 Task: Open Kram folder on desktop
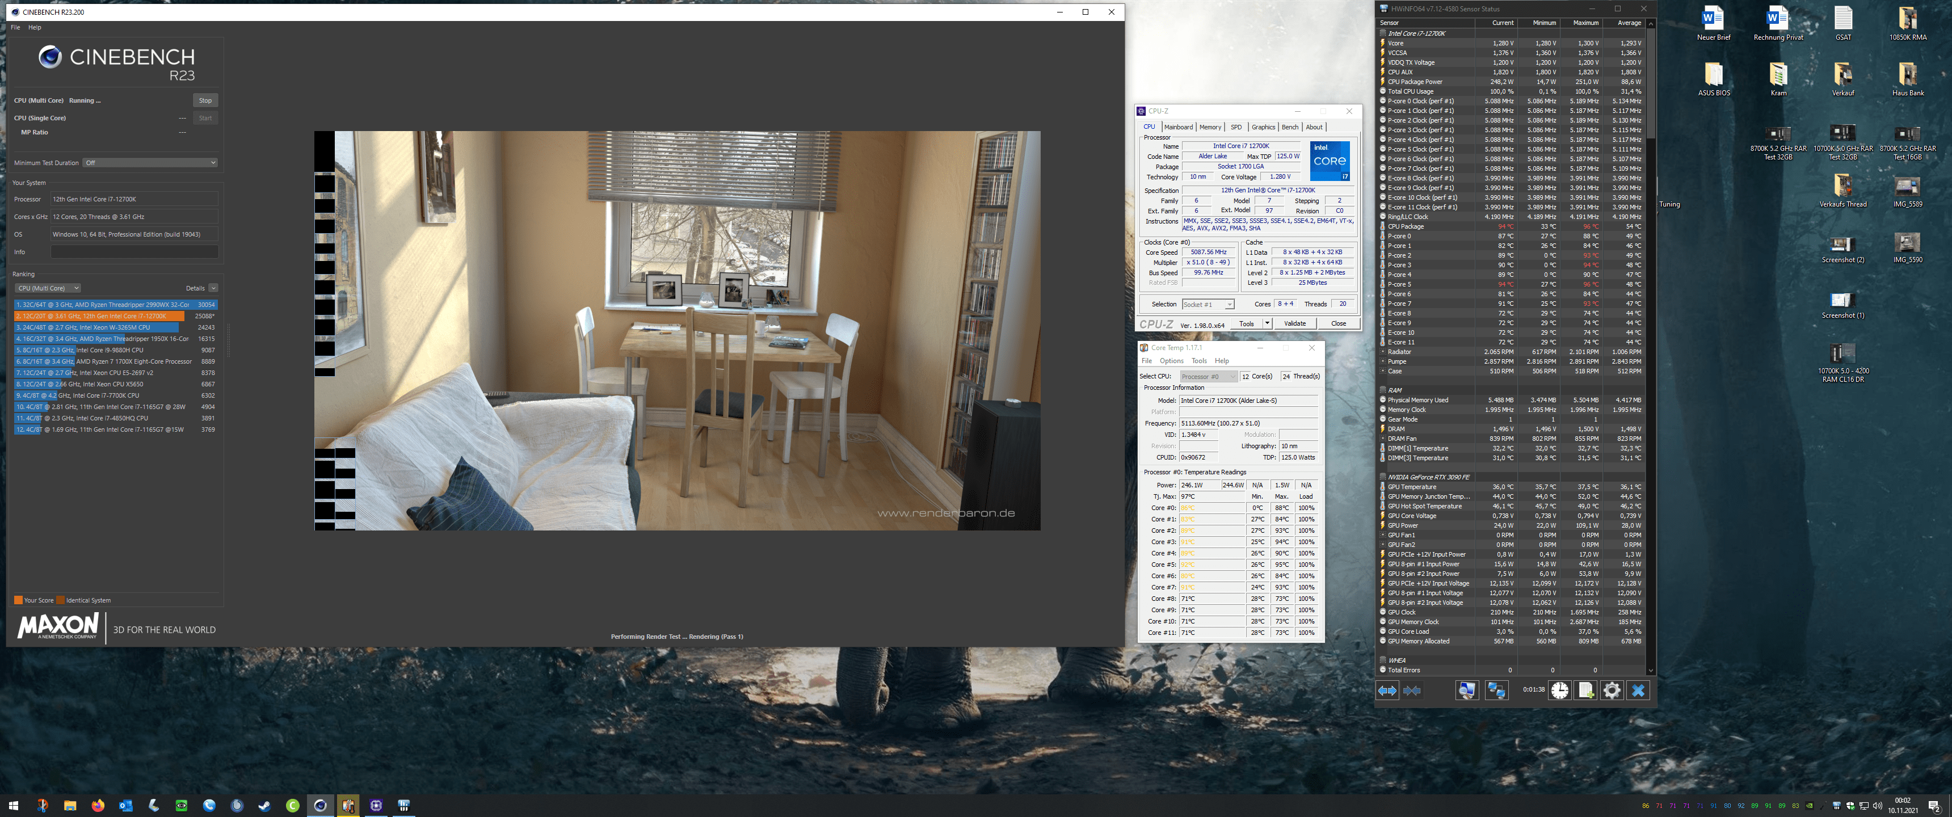[1778, 79]
